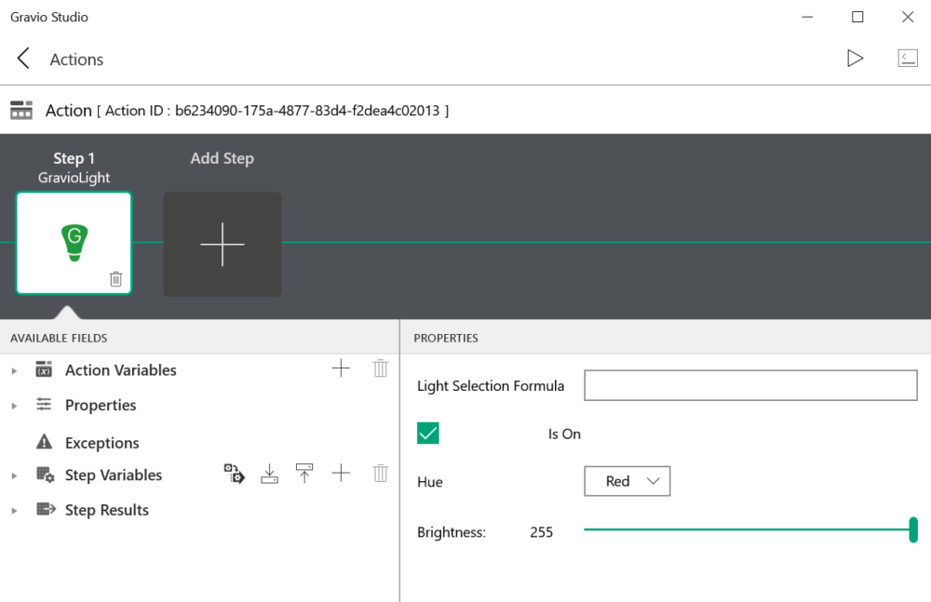Click the Brightness slider track middle
The image size is (931, 602).
click(x=749, y=529)
